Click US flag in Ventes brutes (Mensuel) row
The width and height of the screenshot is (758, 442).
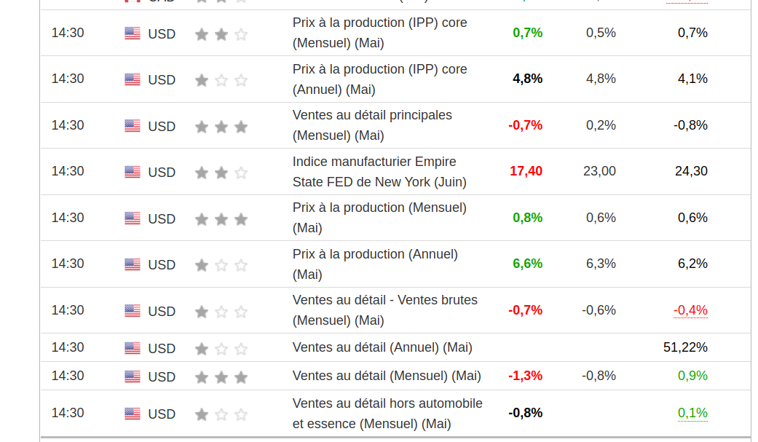click(x=132, y=311)
